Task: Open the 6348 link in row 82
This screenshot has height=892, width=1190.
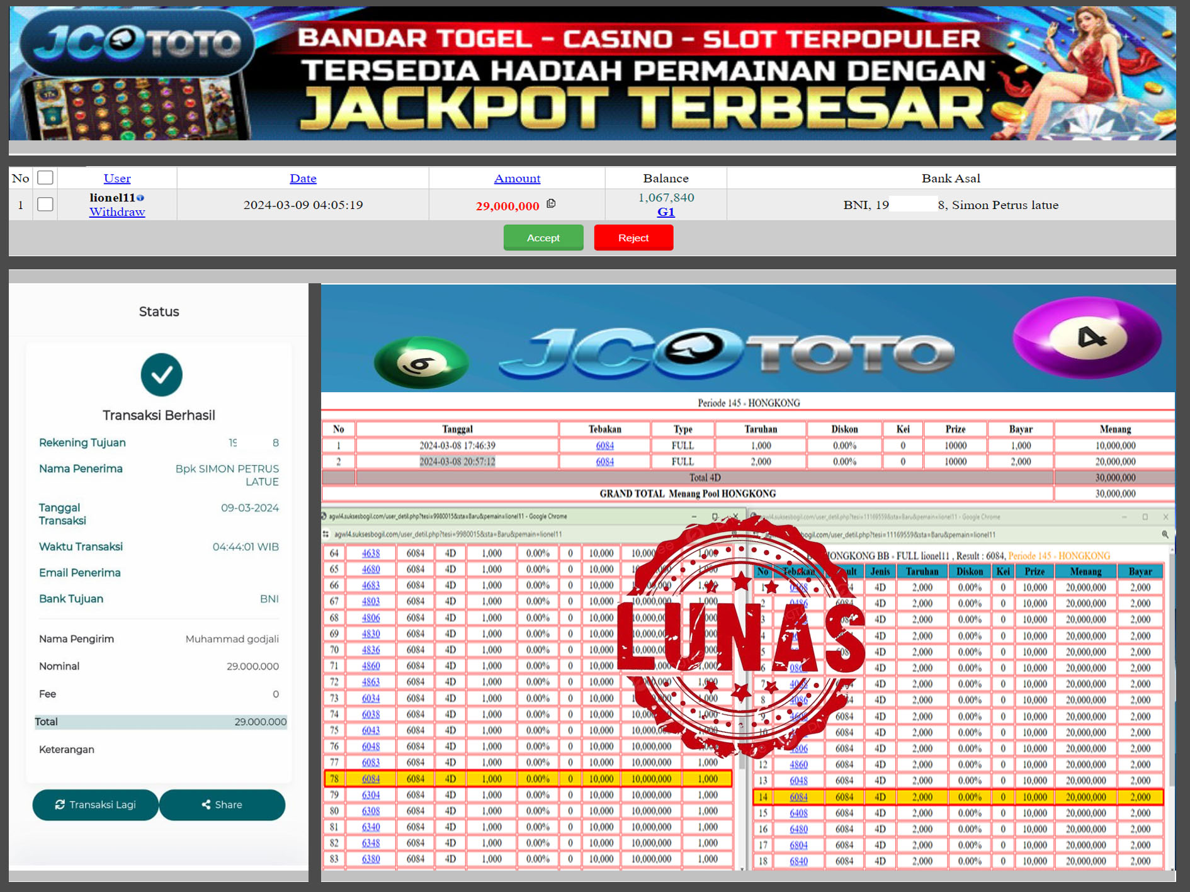Action: pyautogui.click(x=371, y=843)
